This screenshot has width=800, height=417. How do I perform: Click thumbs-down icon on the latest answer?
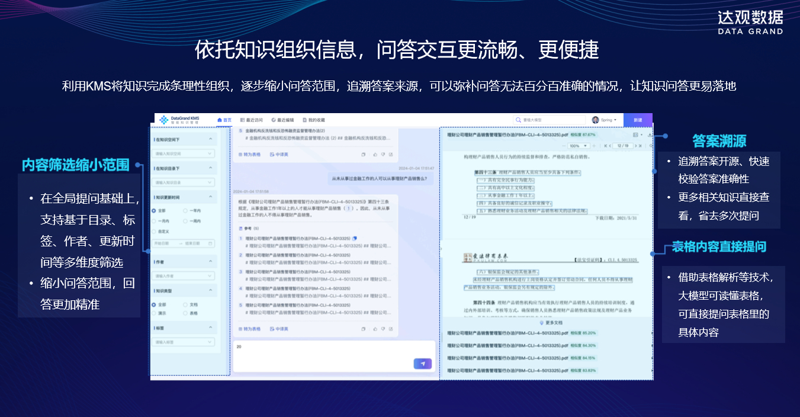point(383,329)
